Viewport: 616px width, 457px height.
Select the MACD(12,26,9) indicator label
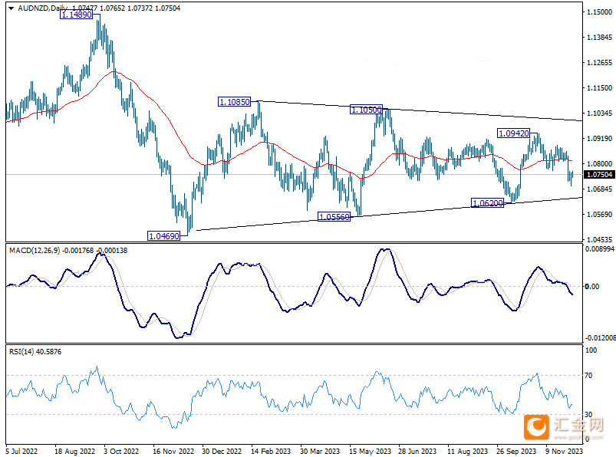tap(35, 251)
